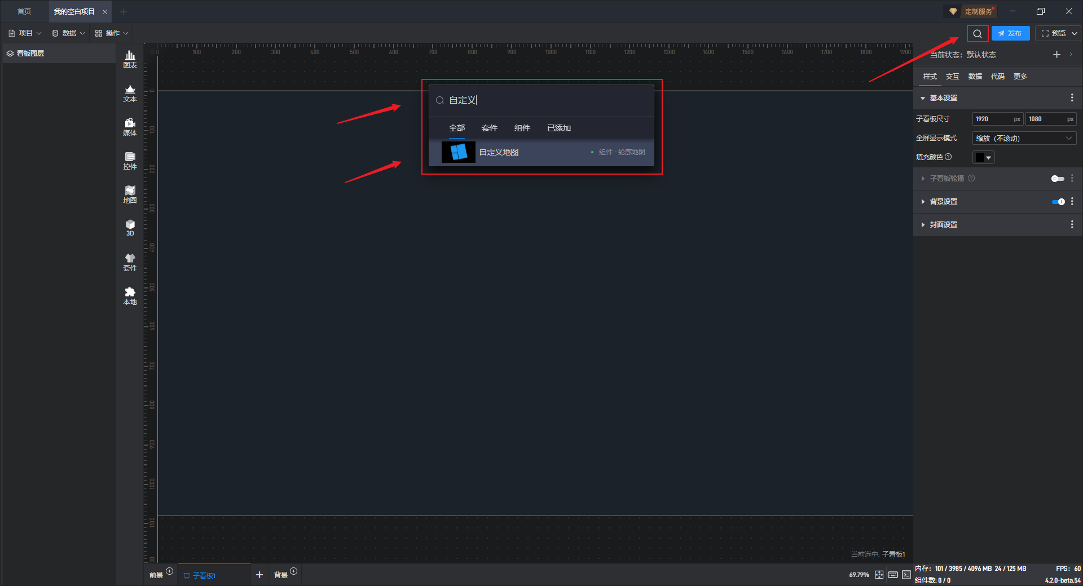
Task: Open the 媒体 media component category
Action: tap(130, 127)
